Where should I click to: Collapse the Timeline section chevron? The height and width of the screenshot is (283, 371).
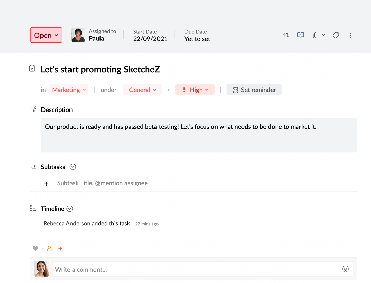(x=70, y=209)
